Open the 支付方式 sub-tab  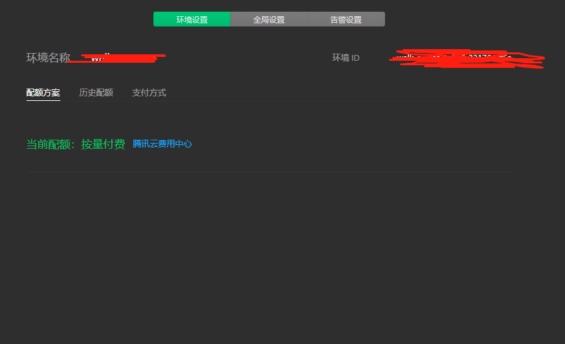point(149,92)
